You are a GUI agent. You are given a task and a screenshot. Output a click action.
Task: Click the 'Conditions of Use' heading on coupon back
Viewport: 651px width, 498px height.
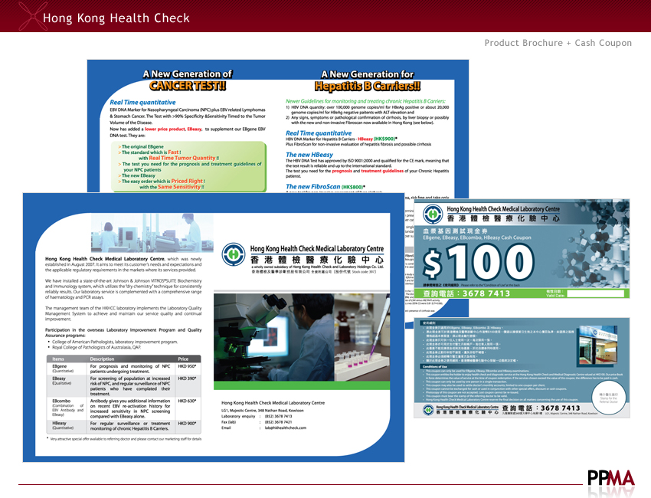434,366
